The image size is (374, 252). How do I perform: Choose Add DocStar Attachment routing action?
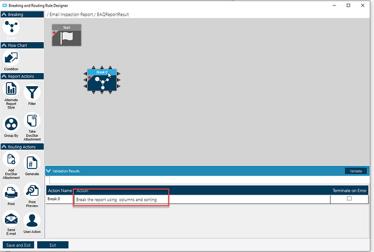coord(11,159)
